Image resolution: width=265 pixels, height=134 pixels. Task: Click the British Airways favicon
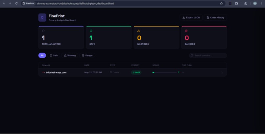click(43, 72)
